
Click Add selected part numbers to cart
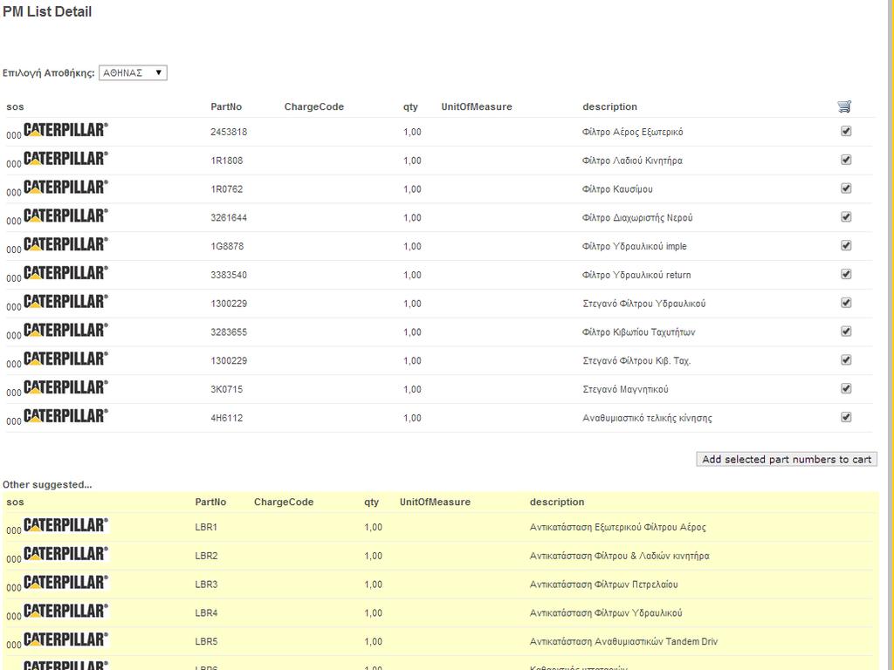pos(787,459)
